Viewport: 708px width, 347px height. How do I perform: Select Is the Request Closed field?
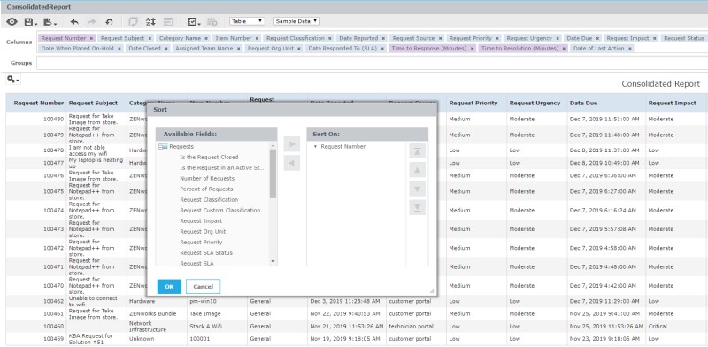(209, 158)
